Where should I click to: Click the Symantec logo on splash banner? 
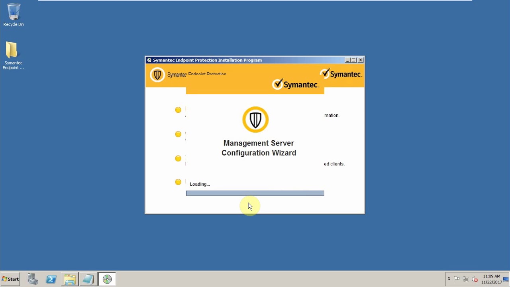pos(296,84)
